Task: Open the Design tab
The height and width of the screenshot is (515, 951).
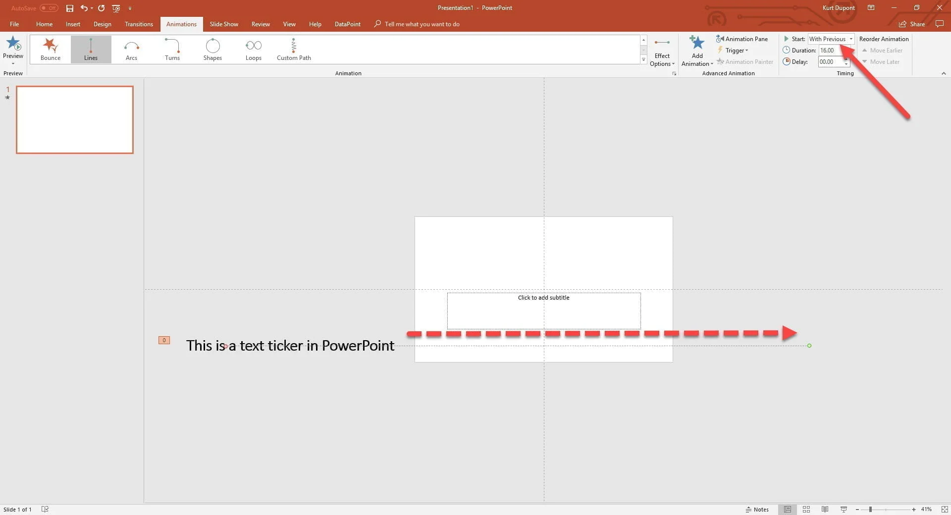Action: tap(102, 24)
